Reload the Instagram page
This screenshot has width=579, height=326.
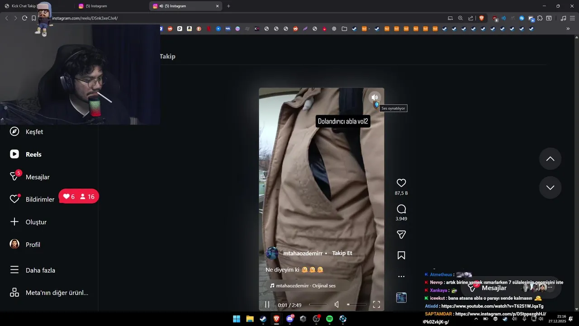(24, 18)
